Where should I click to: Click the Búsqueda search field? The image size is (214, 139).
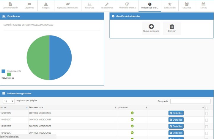pyautogui.click(x=190, y=101)
